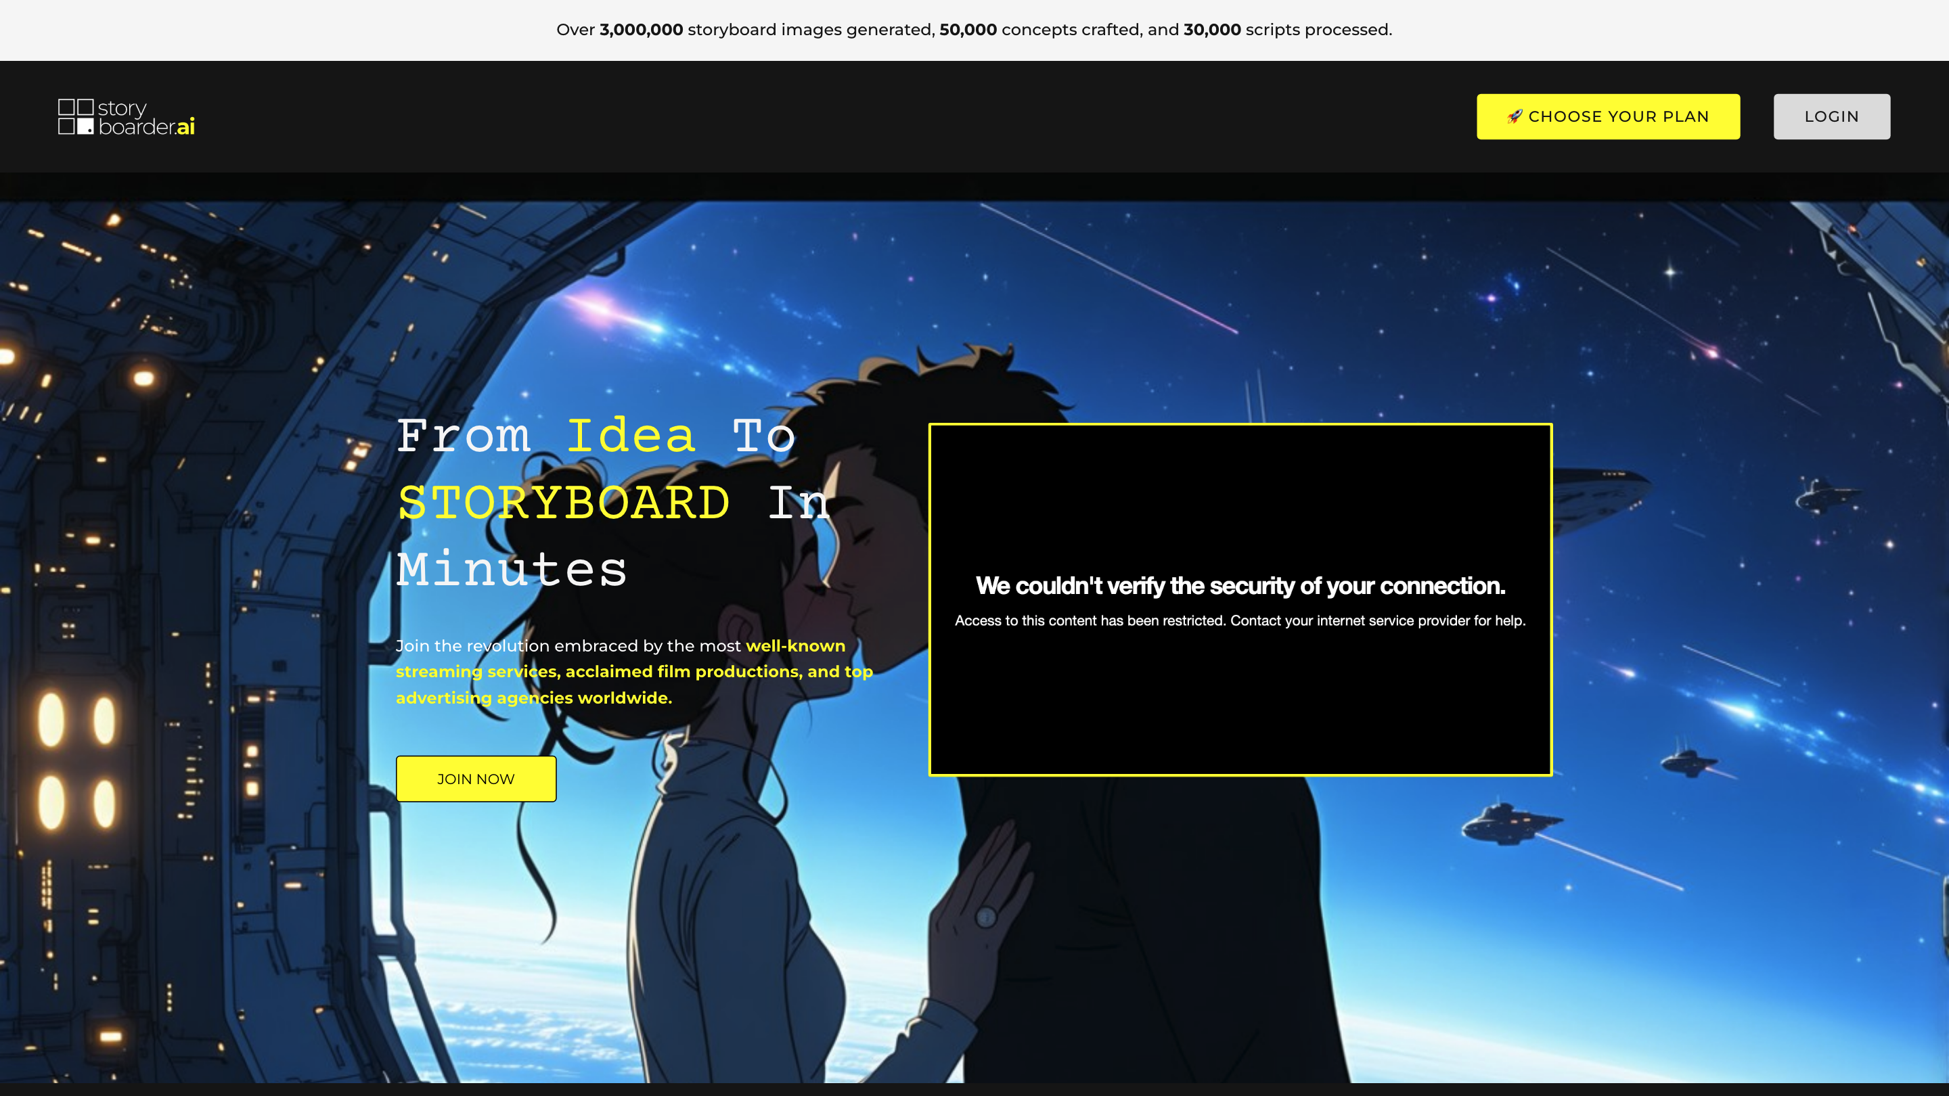Image resolution: width=1949 pixels, height=1096 pixels.
Task: Click the '3,000,000' statistic in top banner
Action: point(641,30)
